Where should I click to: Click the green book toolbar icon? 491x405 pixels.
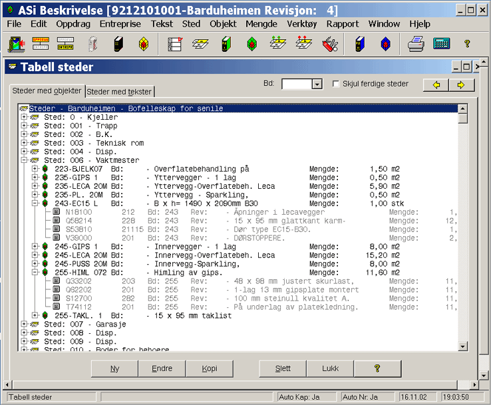click(226, 44)
